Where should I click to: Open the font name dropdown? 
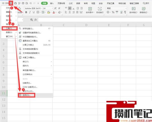coord(42,8)
